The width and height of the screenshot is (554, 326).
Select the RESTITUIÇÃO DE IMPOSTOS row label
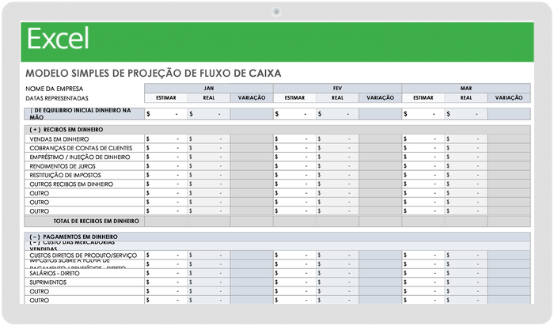63,176
